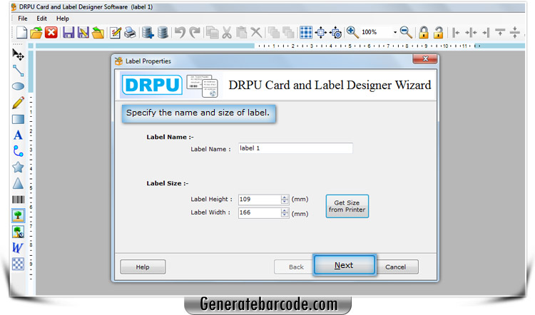Align objects to top edge icon
Viewport: 535px width, 315px height.
500,32
